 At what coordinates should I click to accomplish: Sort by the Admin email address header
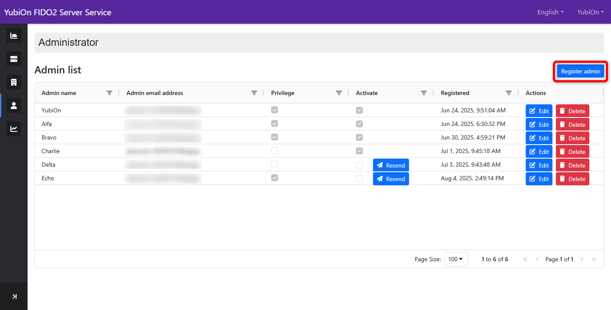pyautogui.click(x=155, y=93)
